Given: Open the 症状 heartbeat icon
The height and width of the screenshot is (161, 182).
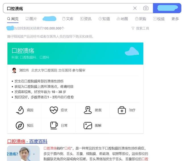Looking at the screenshot, I should point(54,110).
